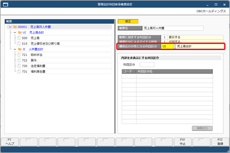
Task: Select 730 法定福利費 tree item
Action: 64,66
